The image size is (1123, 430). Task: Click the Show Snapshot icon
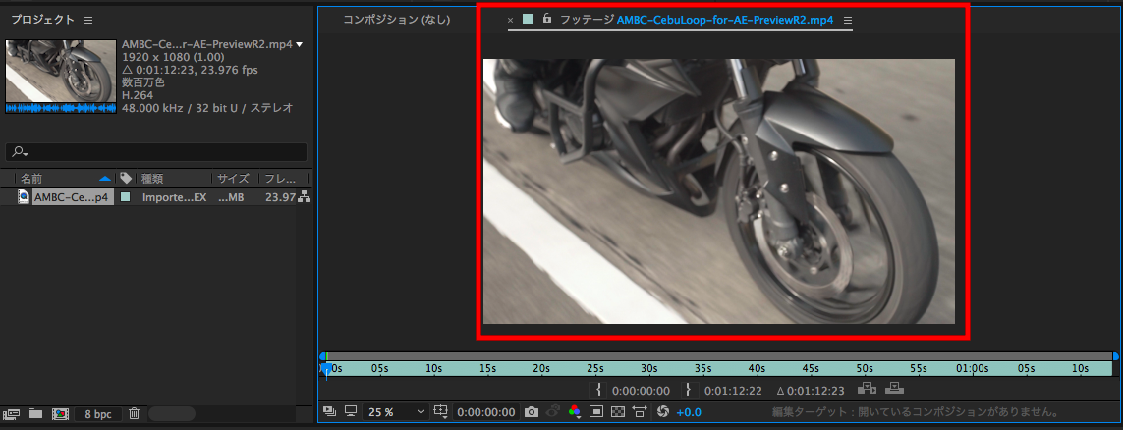[552, 412]
